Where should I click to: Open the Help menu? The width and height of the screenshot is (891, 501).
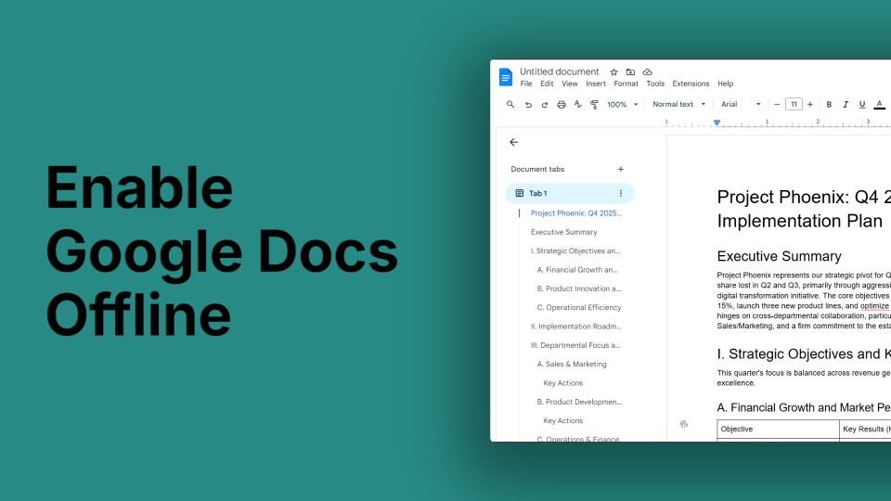725,83
